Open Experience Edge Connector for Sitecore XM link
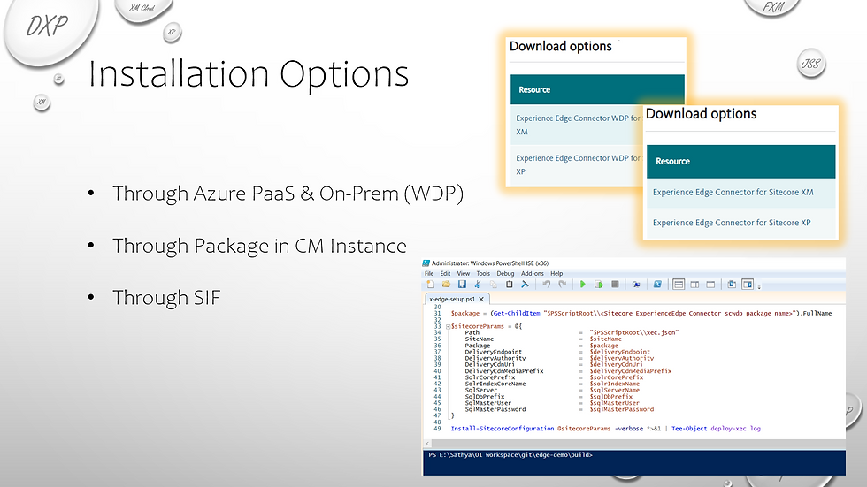The width and height of the screenshot is (867, 487). (733, 192)
